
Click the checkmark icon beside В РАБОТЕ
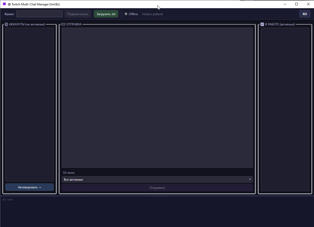pyautogui.click(x=262, y=24)
